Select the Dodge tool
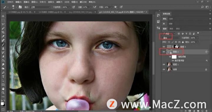 (x=3, y=68)
